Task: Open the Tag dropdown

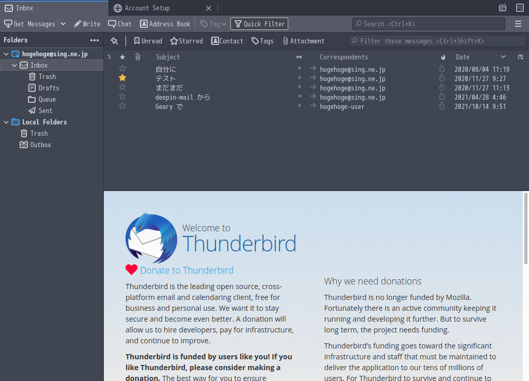Action: tap(213, 24)
